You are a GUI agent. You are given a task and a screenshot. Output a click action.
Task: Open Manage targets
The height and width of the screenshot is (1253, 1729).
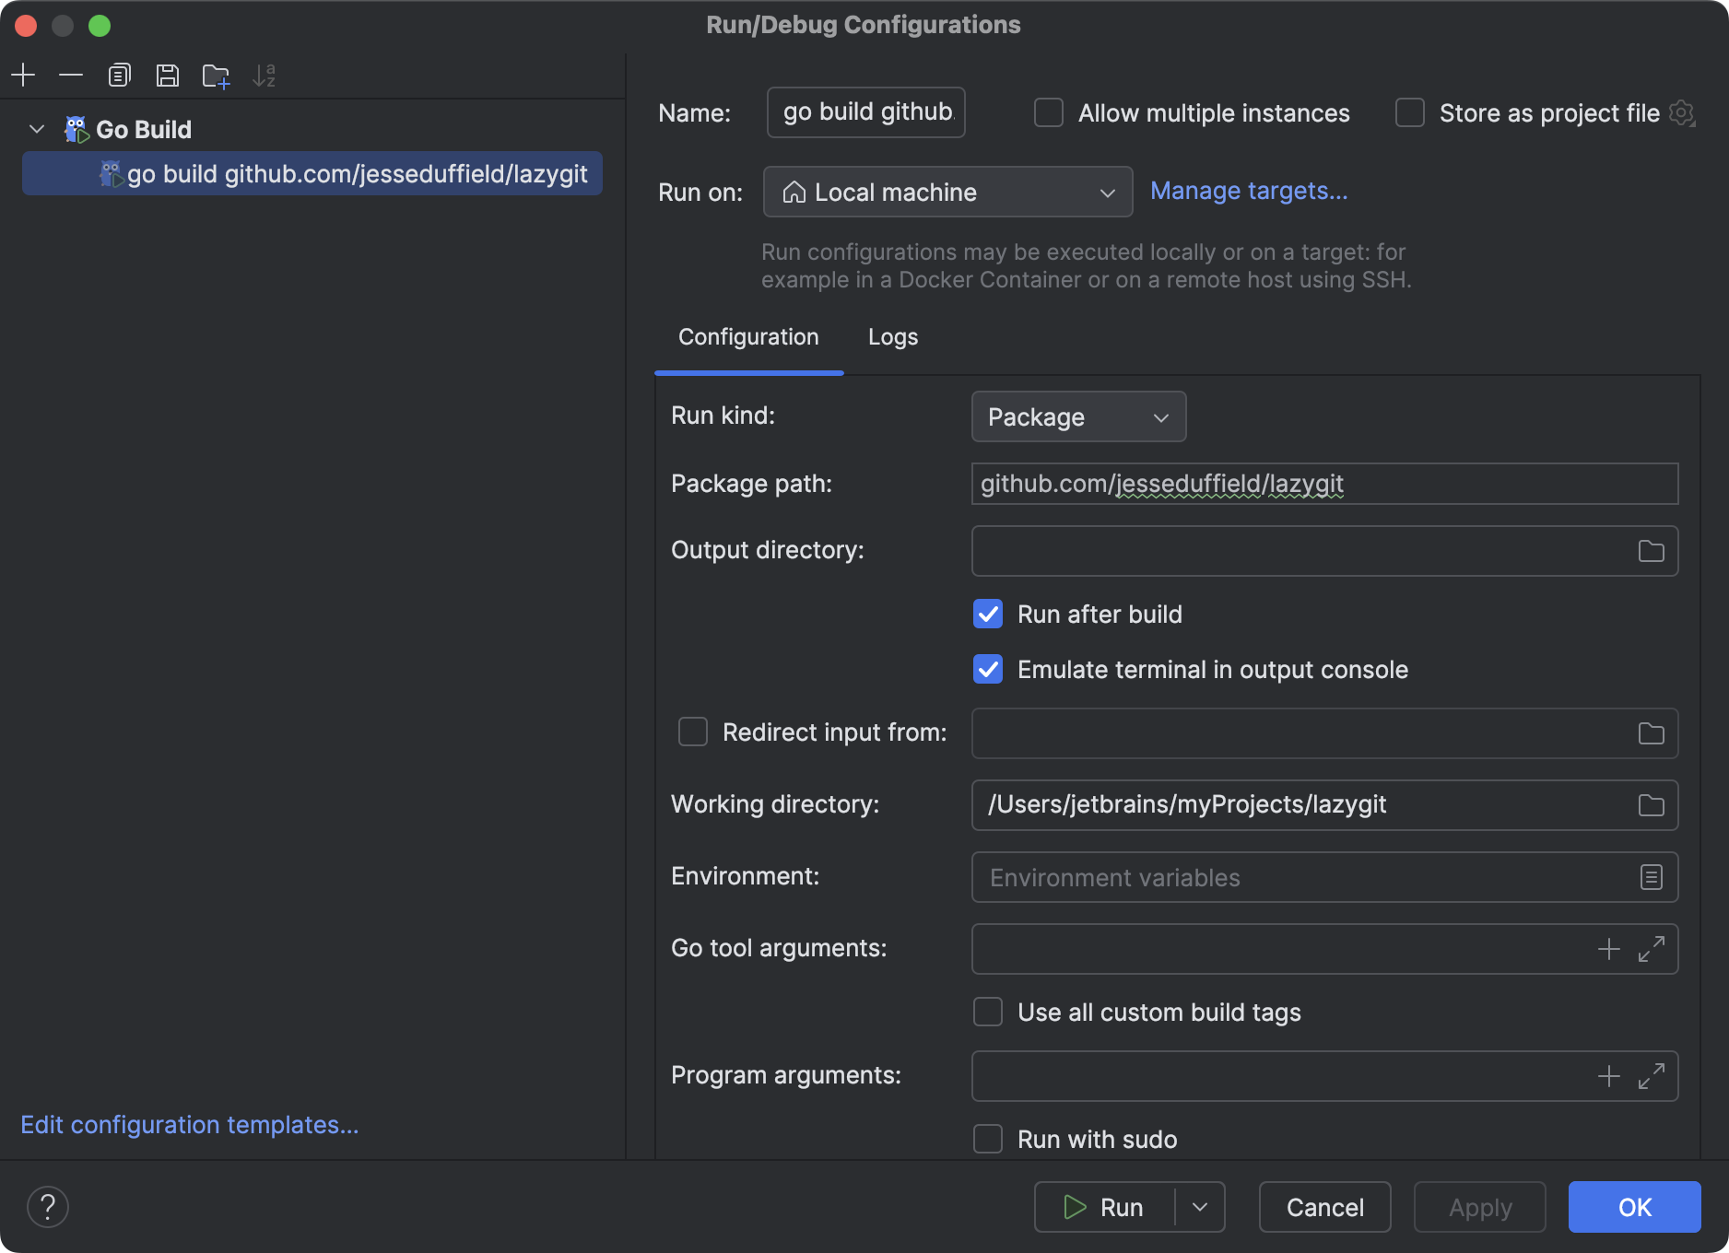(1248, 191)
